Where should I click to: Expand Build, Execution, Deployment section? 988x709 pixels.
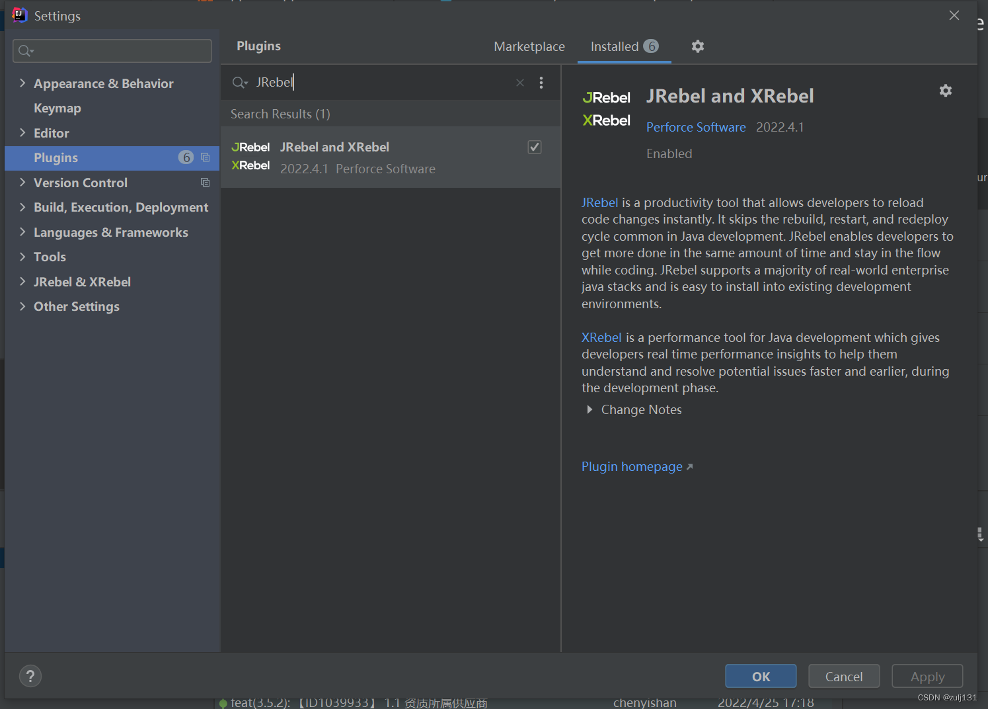coord(22,207)
